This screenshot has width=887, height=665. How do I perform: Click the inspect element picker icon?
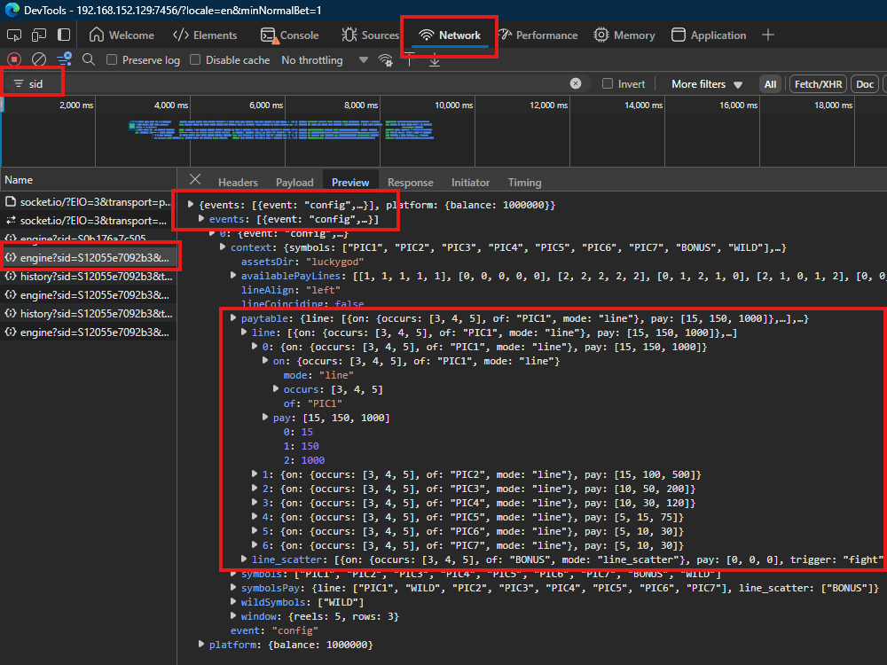14,35
